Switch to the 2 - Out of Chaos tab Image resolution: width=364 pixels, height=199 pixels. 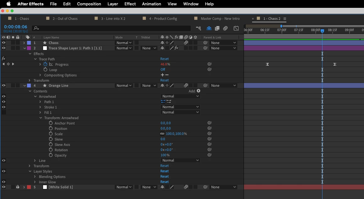(x=65, y=19)
